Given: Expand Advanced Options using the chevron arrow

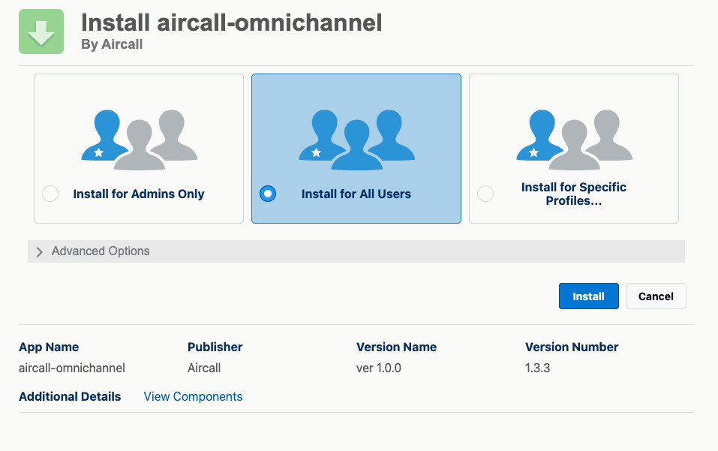Looking at the screenshot, I should click(x=40, y=252).
